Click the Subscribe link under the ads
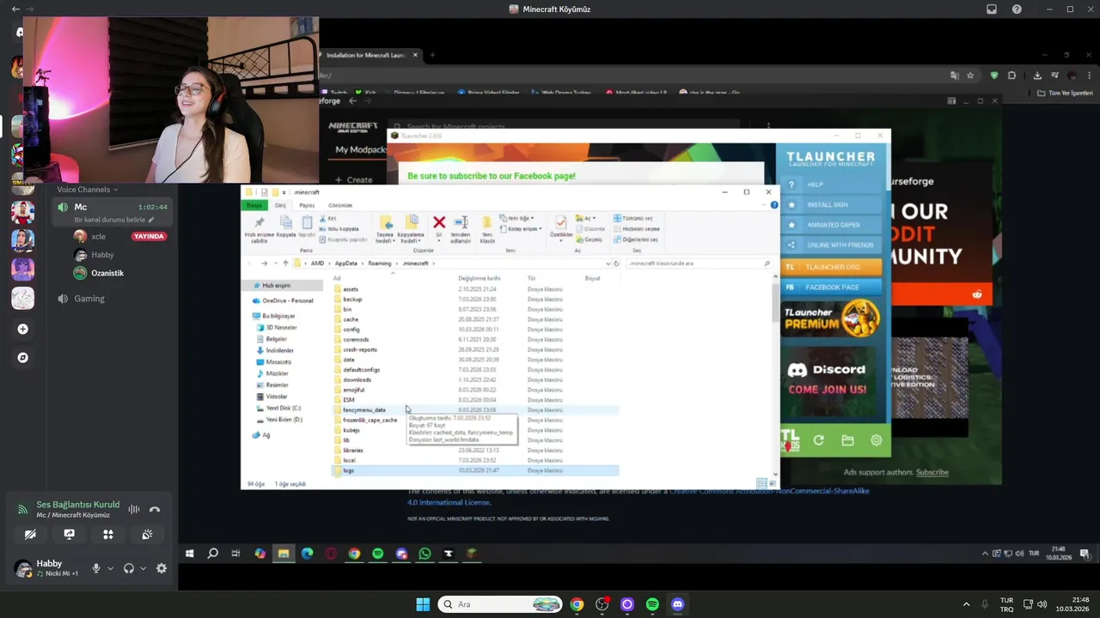Screen dimensions: 1100x618 (x=932, y=472)
